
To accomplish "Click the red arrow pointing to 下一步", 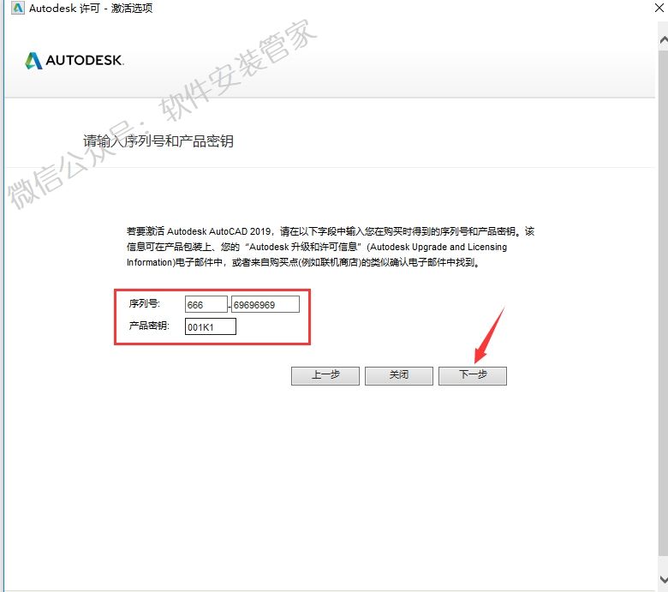I will tap(490, 335).
